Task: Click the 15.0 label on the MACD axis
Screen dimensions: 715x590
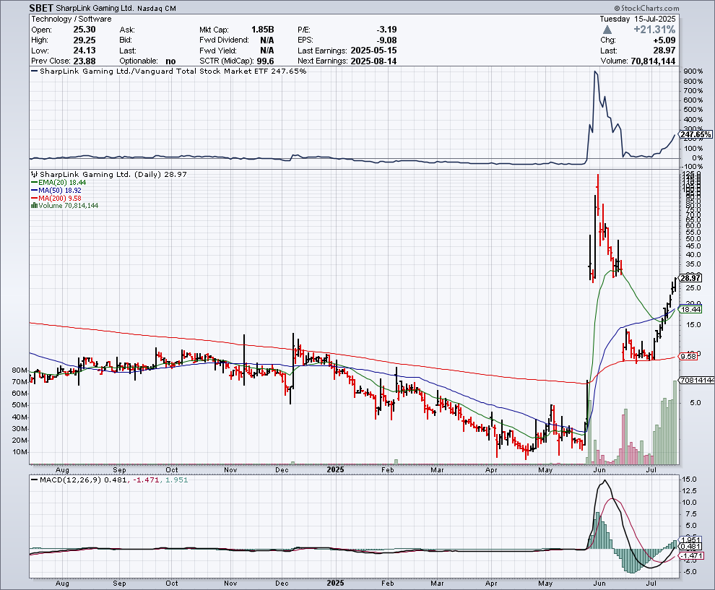Action: [690, 480]
